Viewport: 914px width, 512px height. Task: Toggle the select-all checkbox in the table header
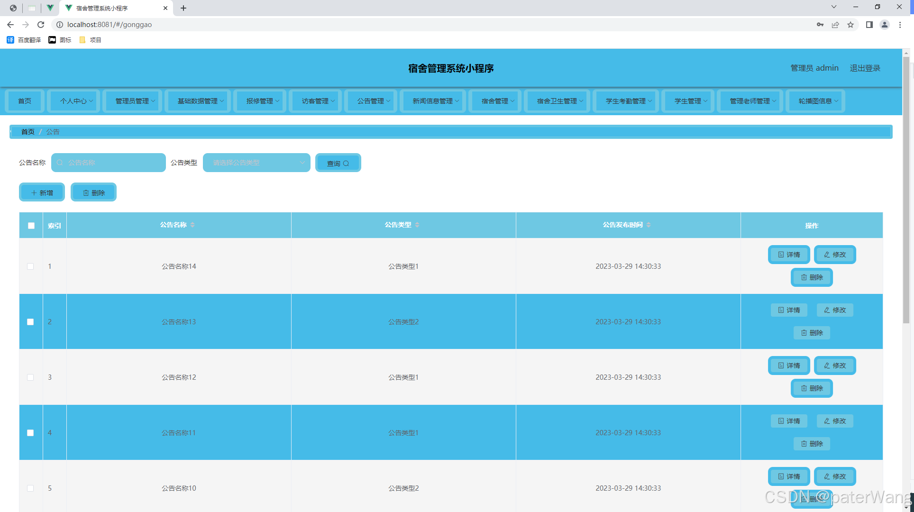(x=31, y=226)
